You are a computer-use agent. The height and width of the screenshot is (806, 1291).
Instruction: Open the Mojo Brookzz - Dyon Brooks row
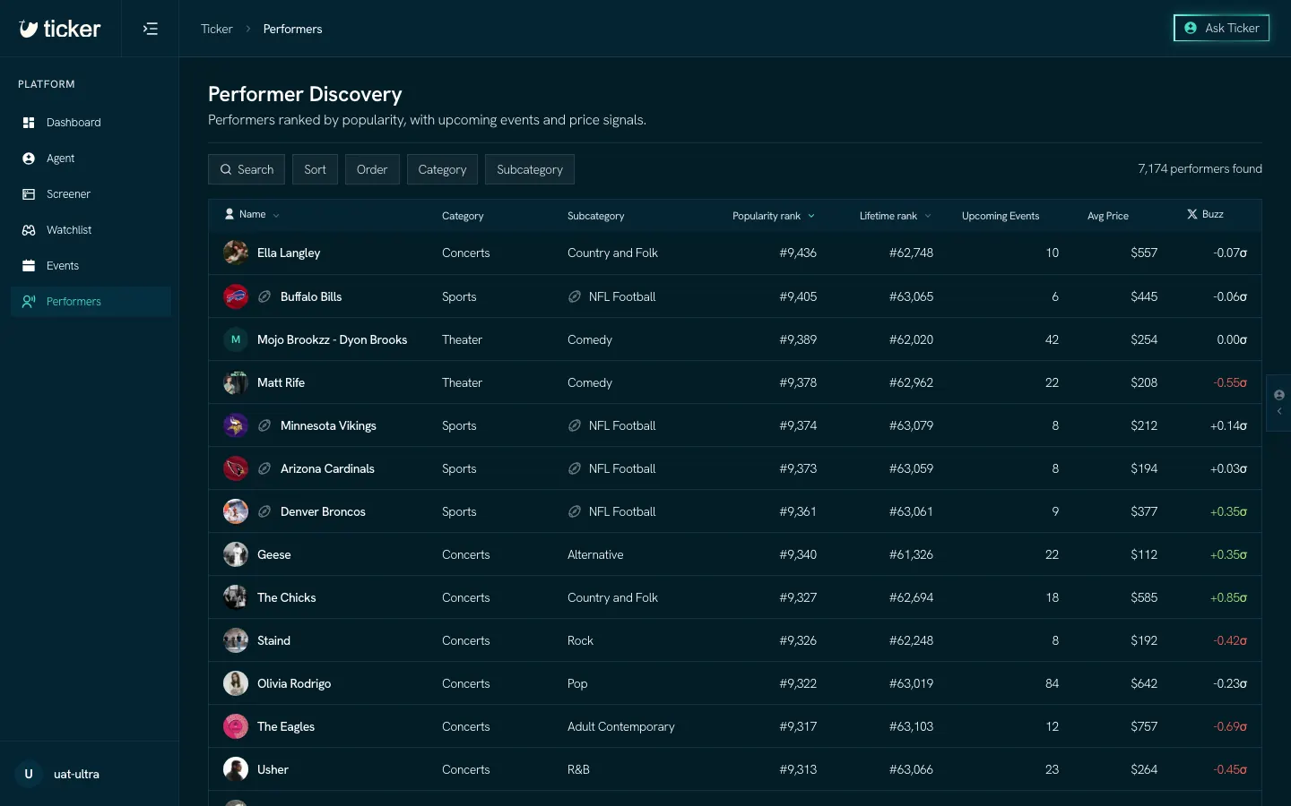(x=735, y=339)
